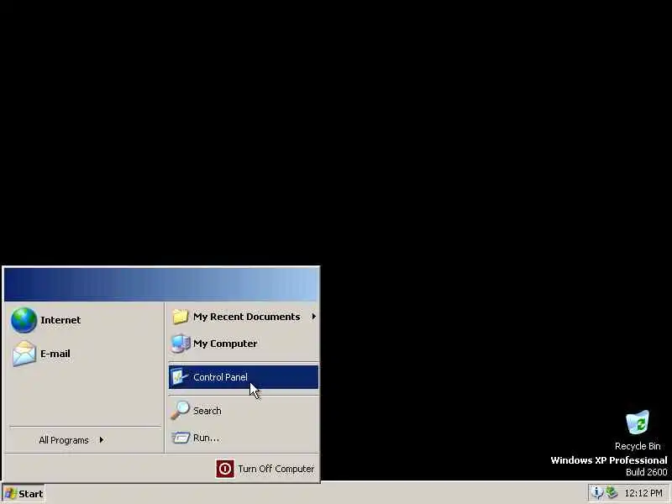The height and width of the screenshot is (504, 672).
Task: Click the red Turn Off power icon
Action: [x=225, y=469]
